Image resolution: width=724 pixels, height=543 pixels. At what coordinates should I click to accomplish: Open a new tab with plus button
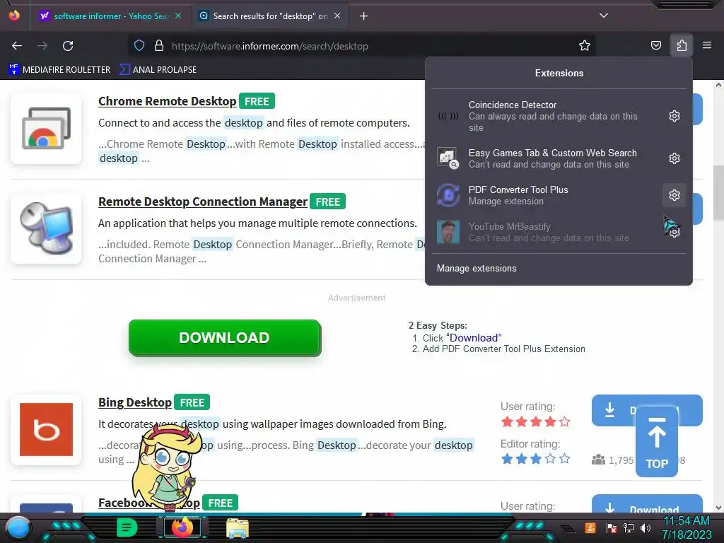364,16
